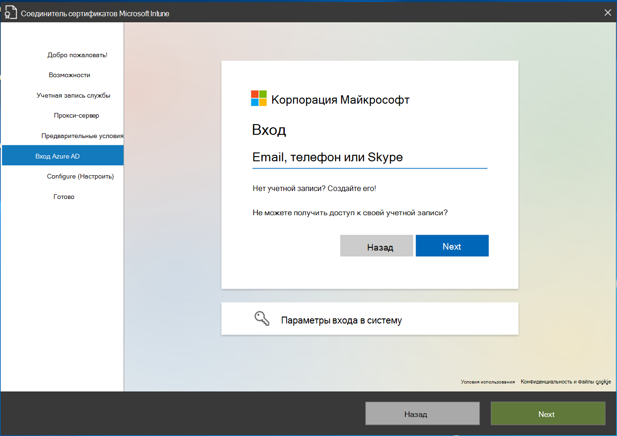Open the Configure (Настроить) step

80,176
